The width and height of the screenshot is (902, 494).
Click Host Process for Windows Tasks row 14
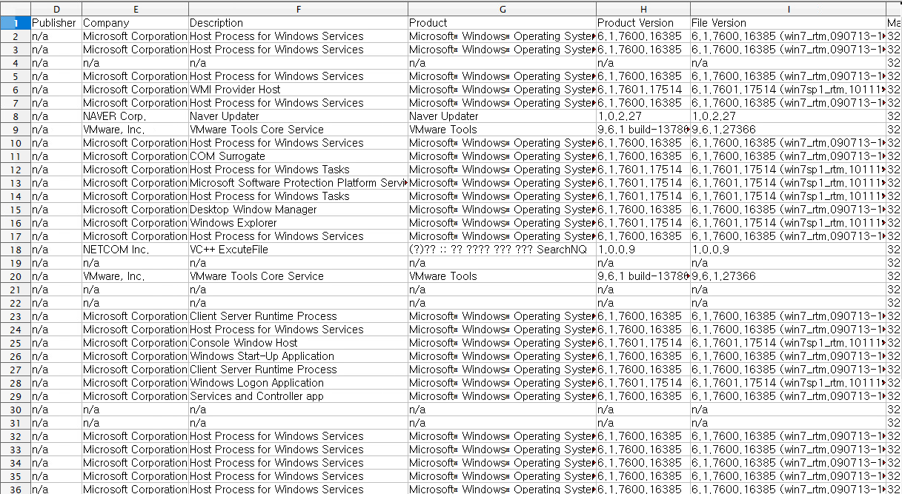(x=298, y=196)
